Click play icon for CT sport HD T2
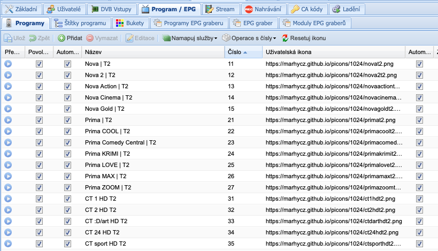Screen dimensions: 438x251 coord(8,244)
